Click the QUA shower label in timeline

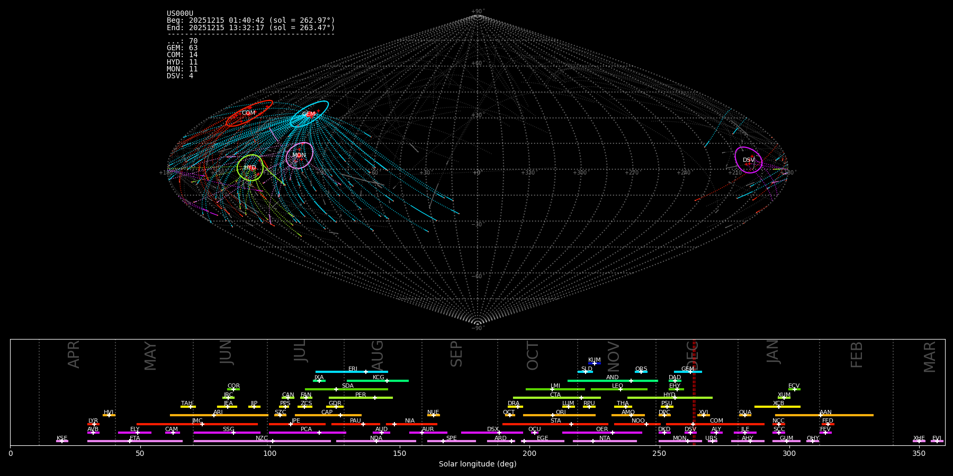[x=745, y=413]
